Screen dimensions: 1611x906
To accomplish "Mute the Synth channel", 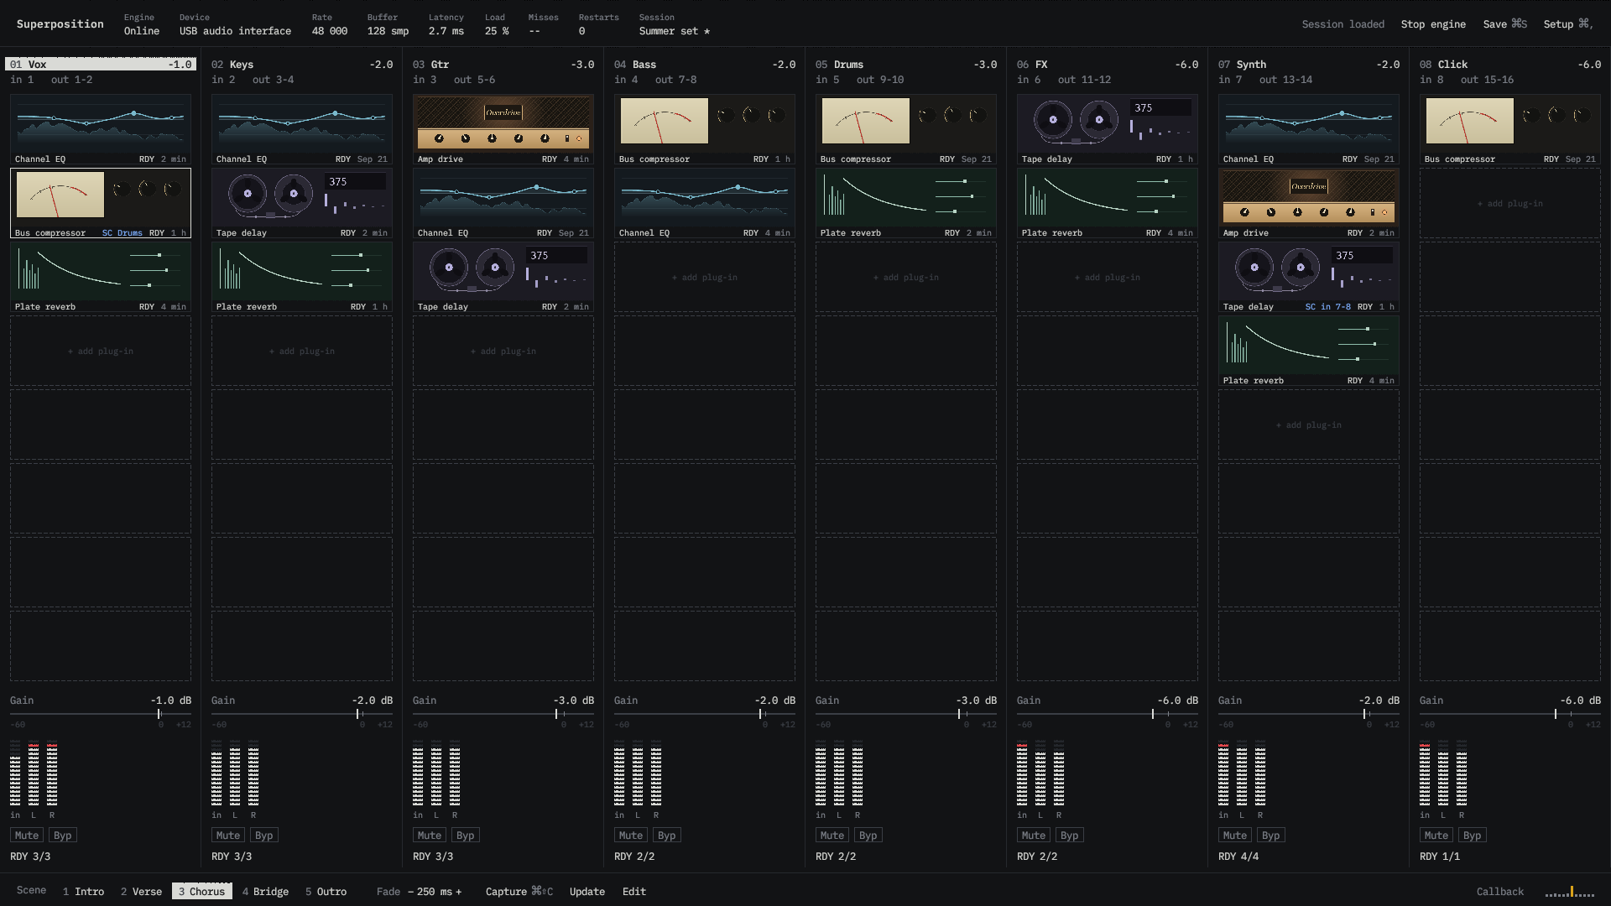I will tap(1235, 836).
